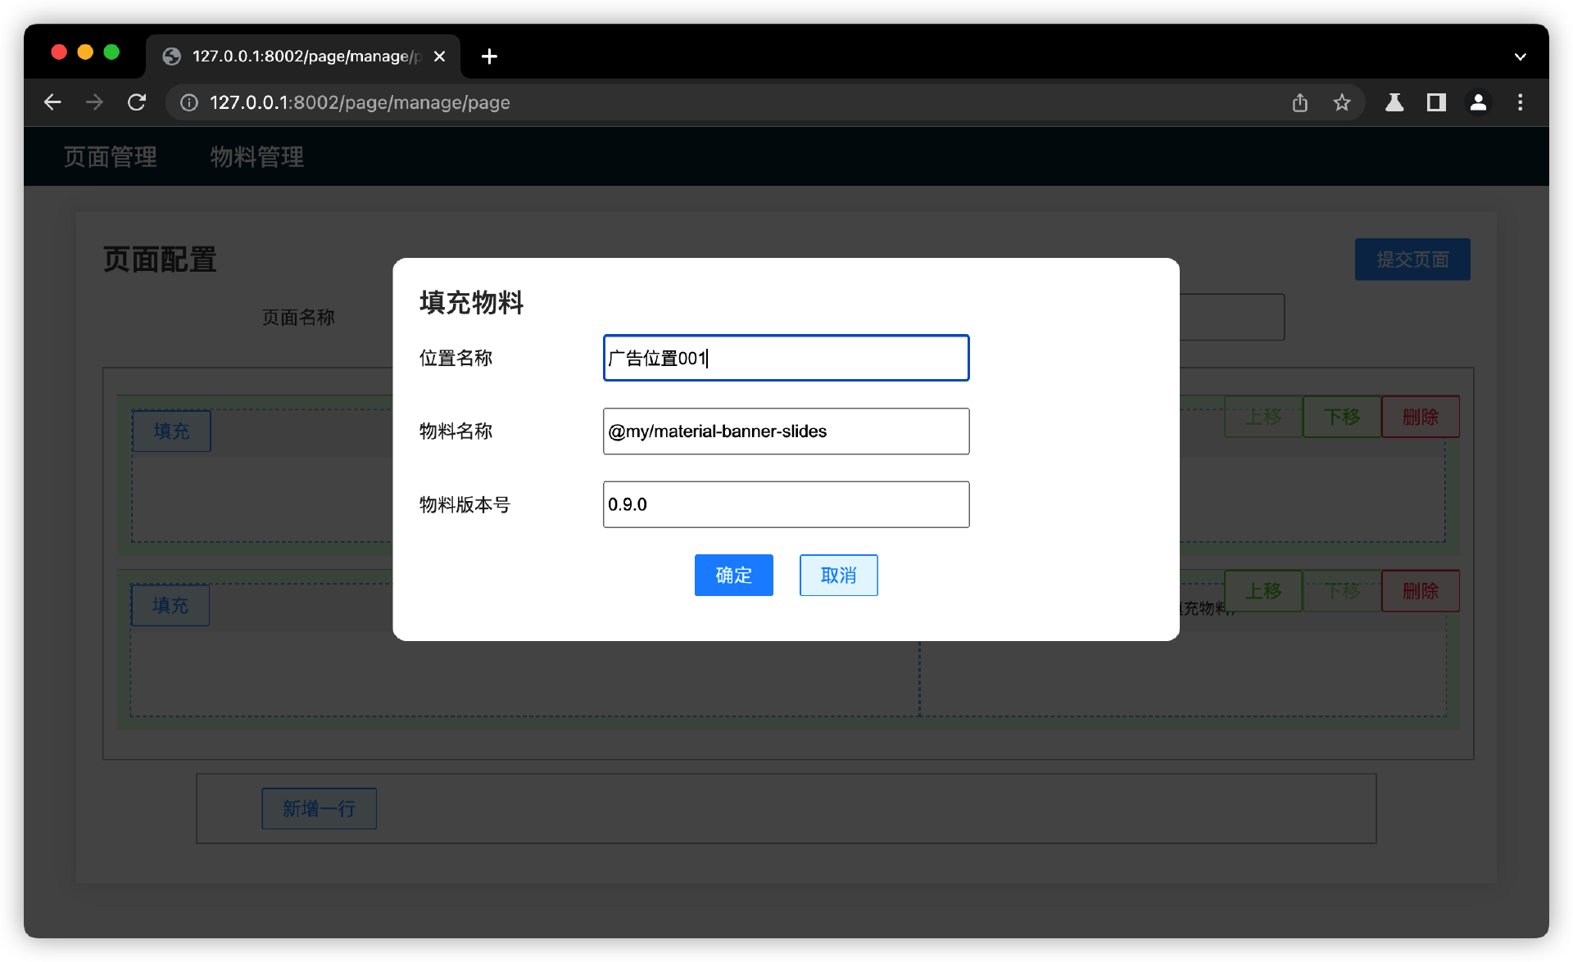Click the 取消 cancel button
The height and width of the screenshot is (962, 1573).
(x=838, y=575)
